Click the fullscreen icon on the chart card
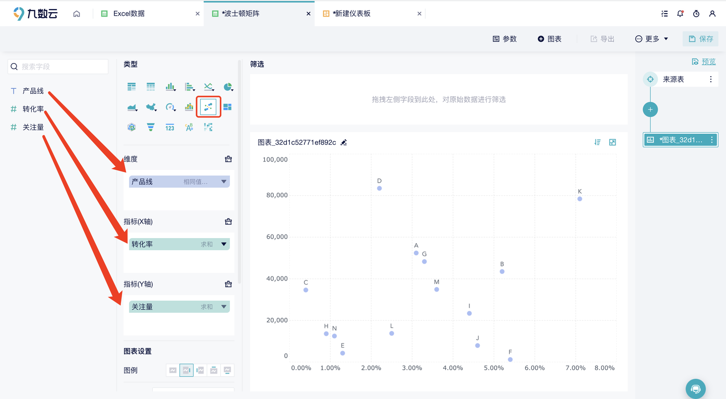The image size is (726, 399). (x=613, y=142)
